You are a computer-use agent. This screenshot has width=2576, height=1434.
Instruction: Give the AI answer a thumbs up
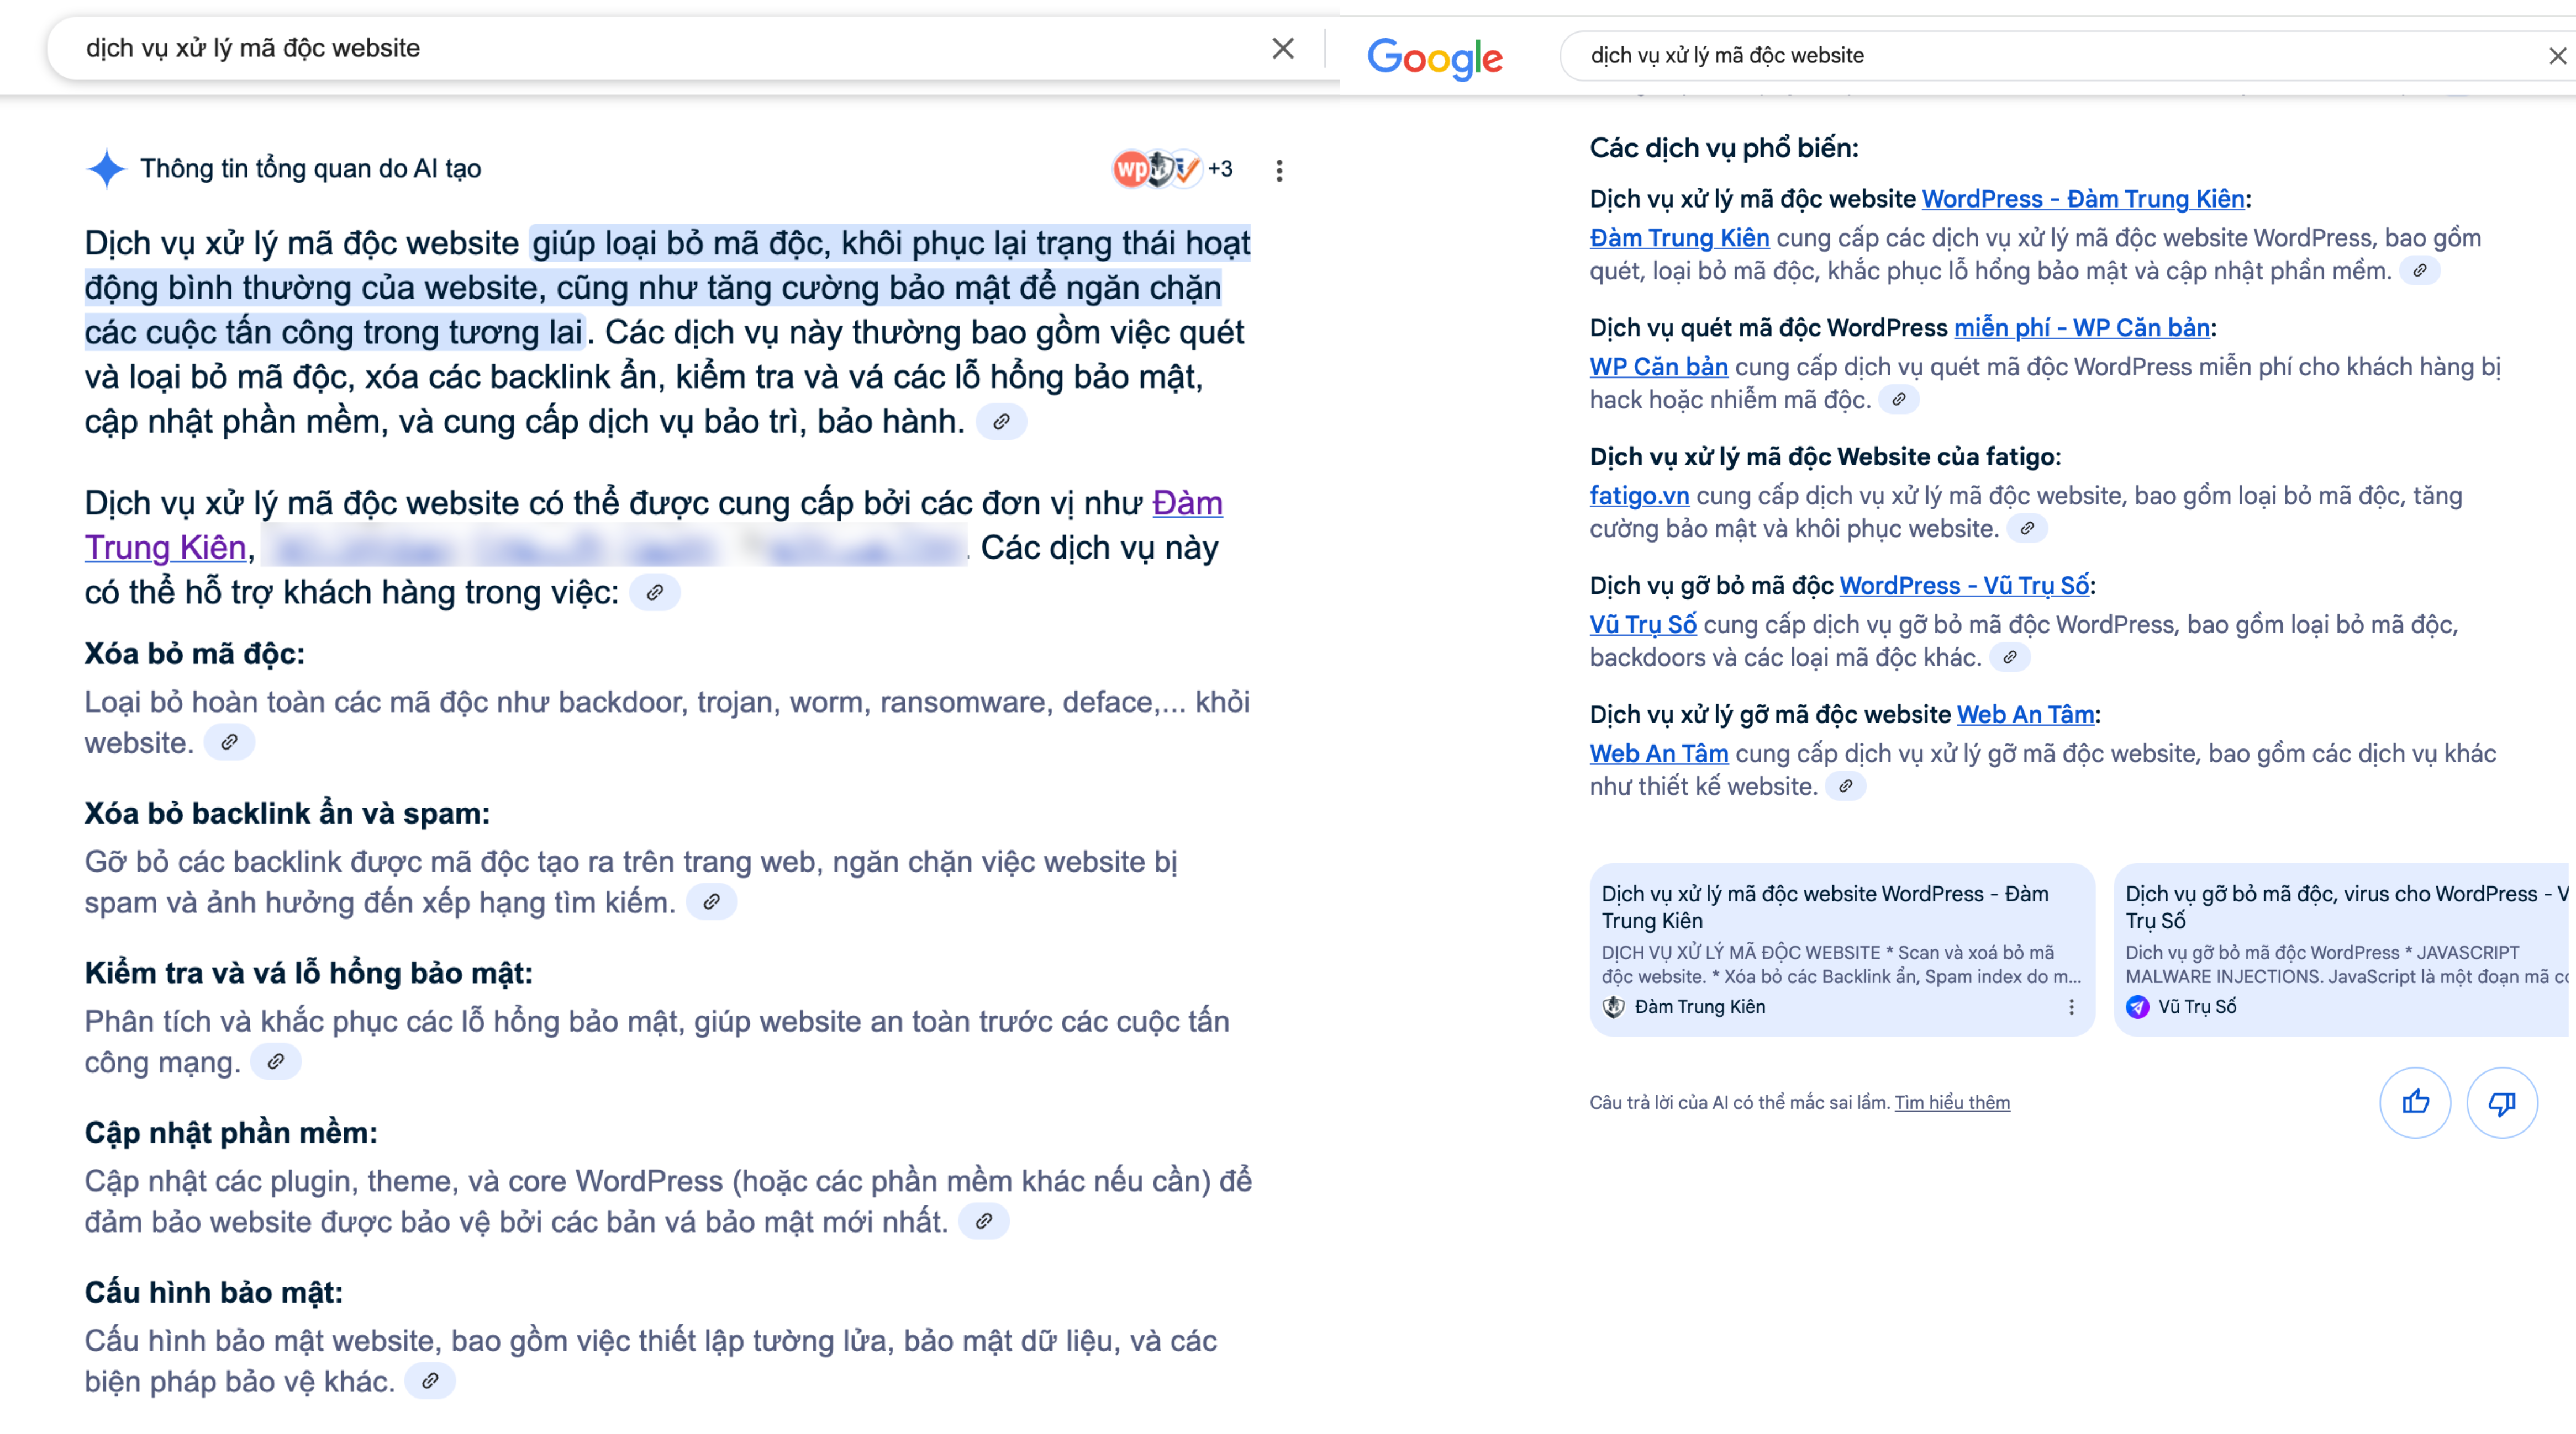point(2415,1101)
